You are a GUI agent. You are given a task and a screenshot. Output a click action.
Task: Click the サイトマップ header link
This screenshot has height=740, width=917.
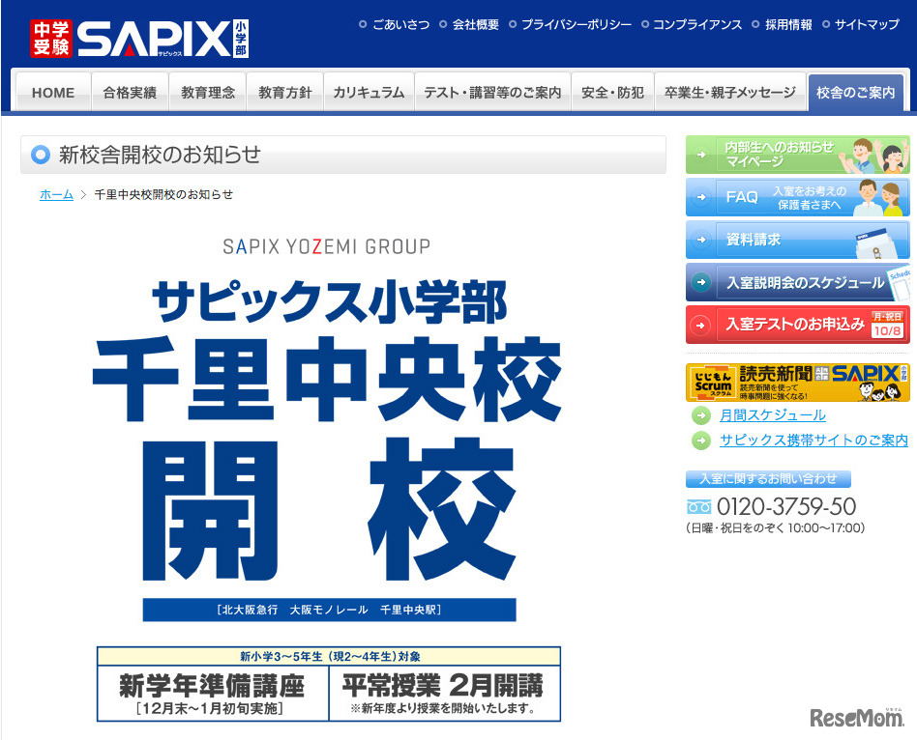tap(867, 24)
